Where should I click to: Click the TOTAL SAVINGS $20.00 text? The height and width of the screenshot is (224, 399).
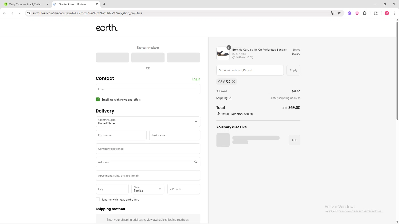pos(237,114)
